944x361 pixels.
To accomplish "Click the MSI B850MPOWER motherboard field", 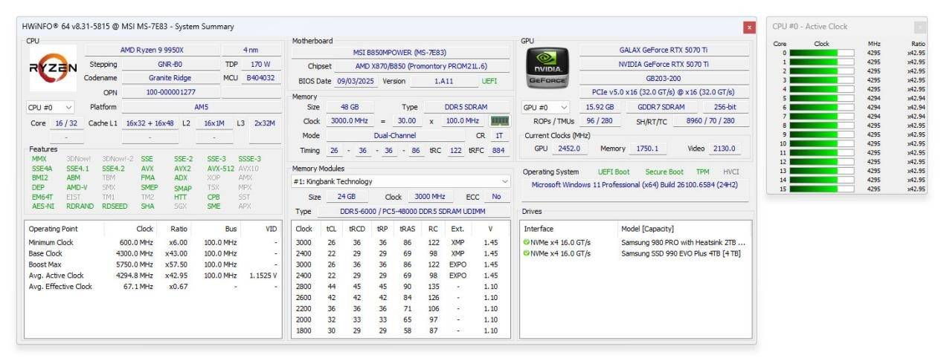I will [x=401, y=53].
